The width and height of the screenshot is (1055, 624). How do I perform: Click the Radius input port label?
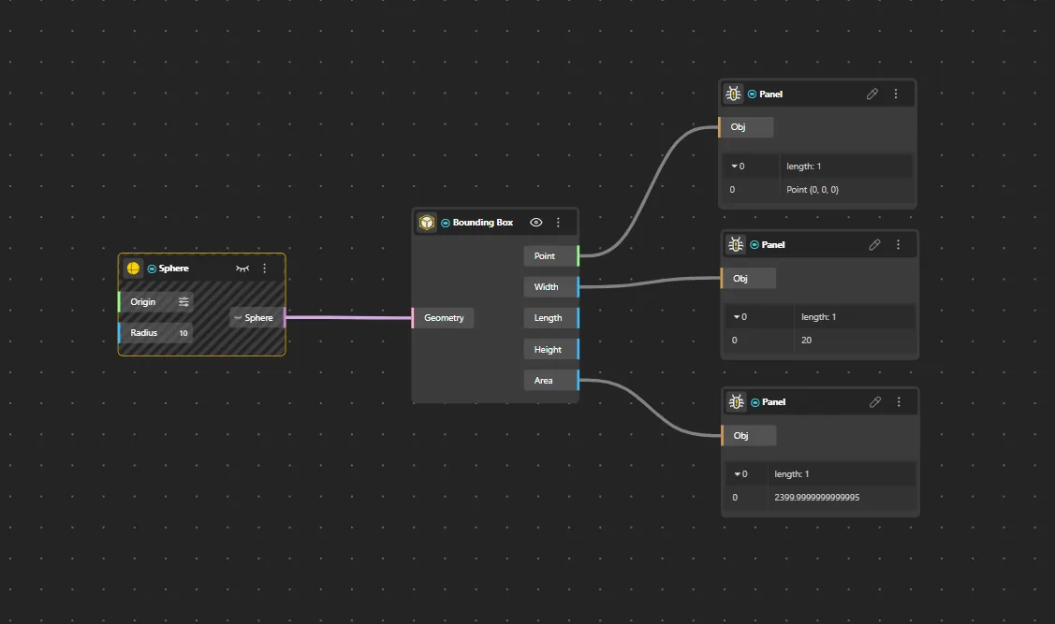(144, 333)
